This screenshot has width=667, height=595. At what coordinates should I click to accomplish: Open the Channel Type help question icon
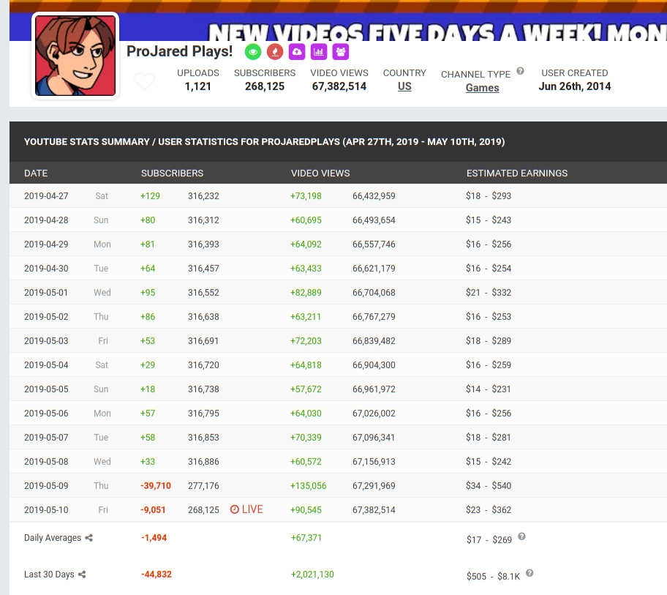click(x=520, y=71)
